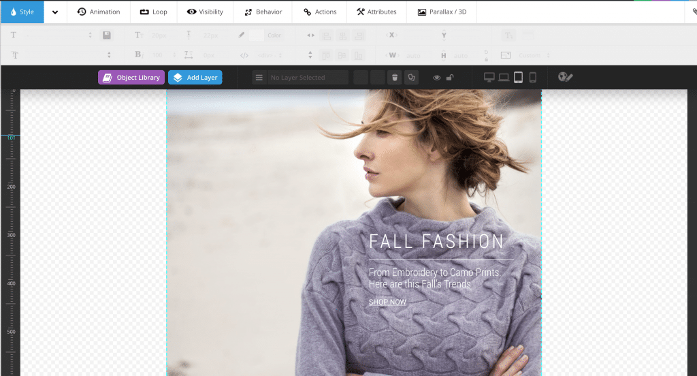697x376 pixels.
Task: Select the desktop device preview icon
Action: 489,78
